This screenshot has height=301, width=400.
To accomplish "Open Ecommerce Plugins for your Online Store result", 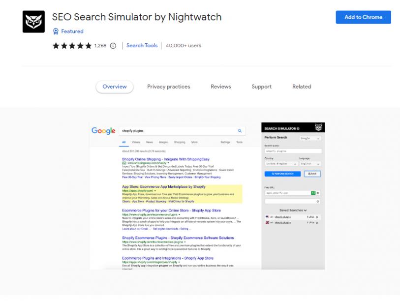I will [x=171, y=211].
